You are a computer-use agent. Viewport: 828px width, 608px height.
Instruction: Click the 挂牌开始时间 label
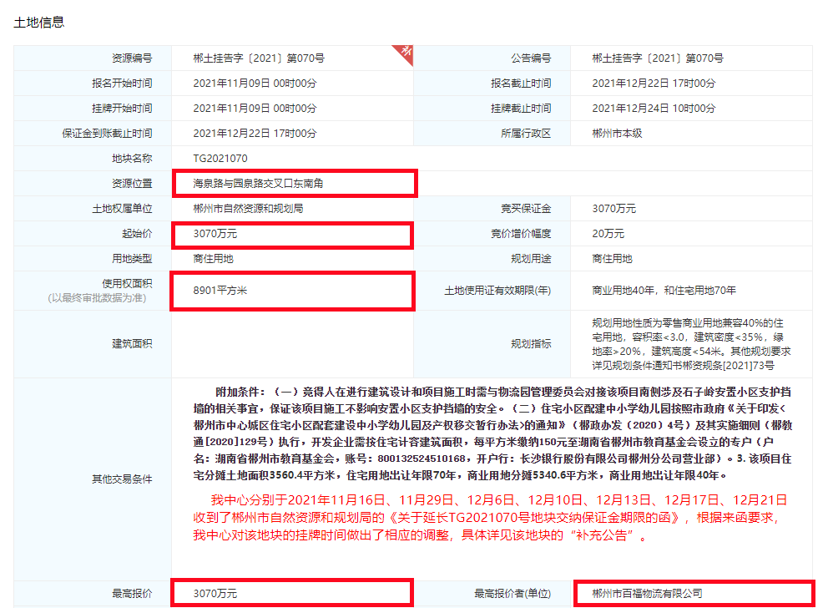122,109
